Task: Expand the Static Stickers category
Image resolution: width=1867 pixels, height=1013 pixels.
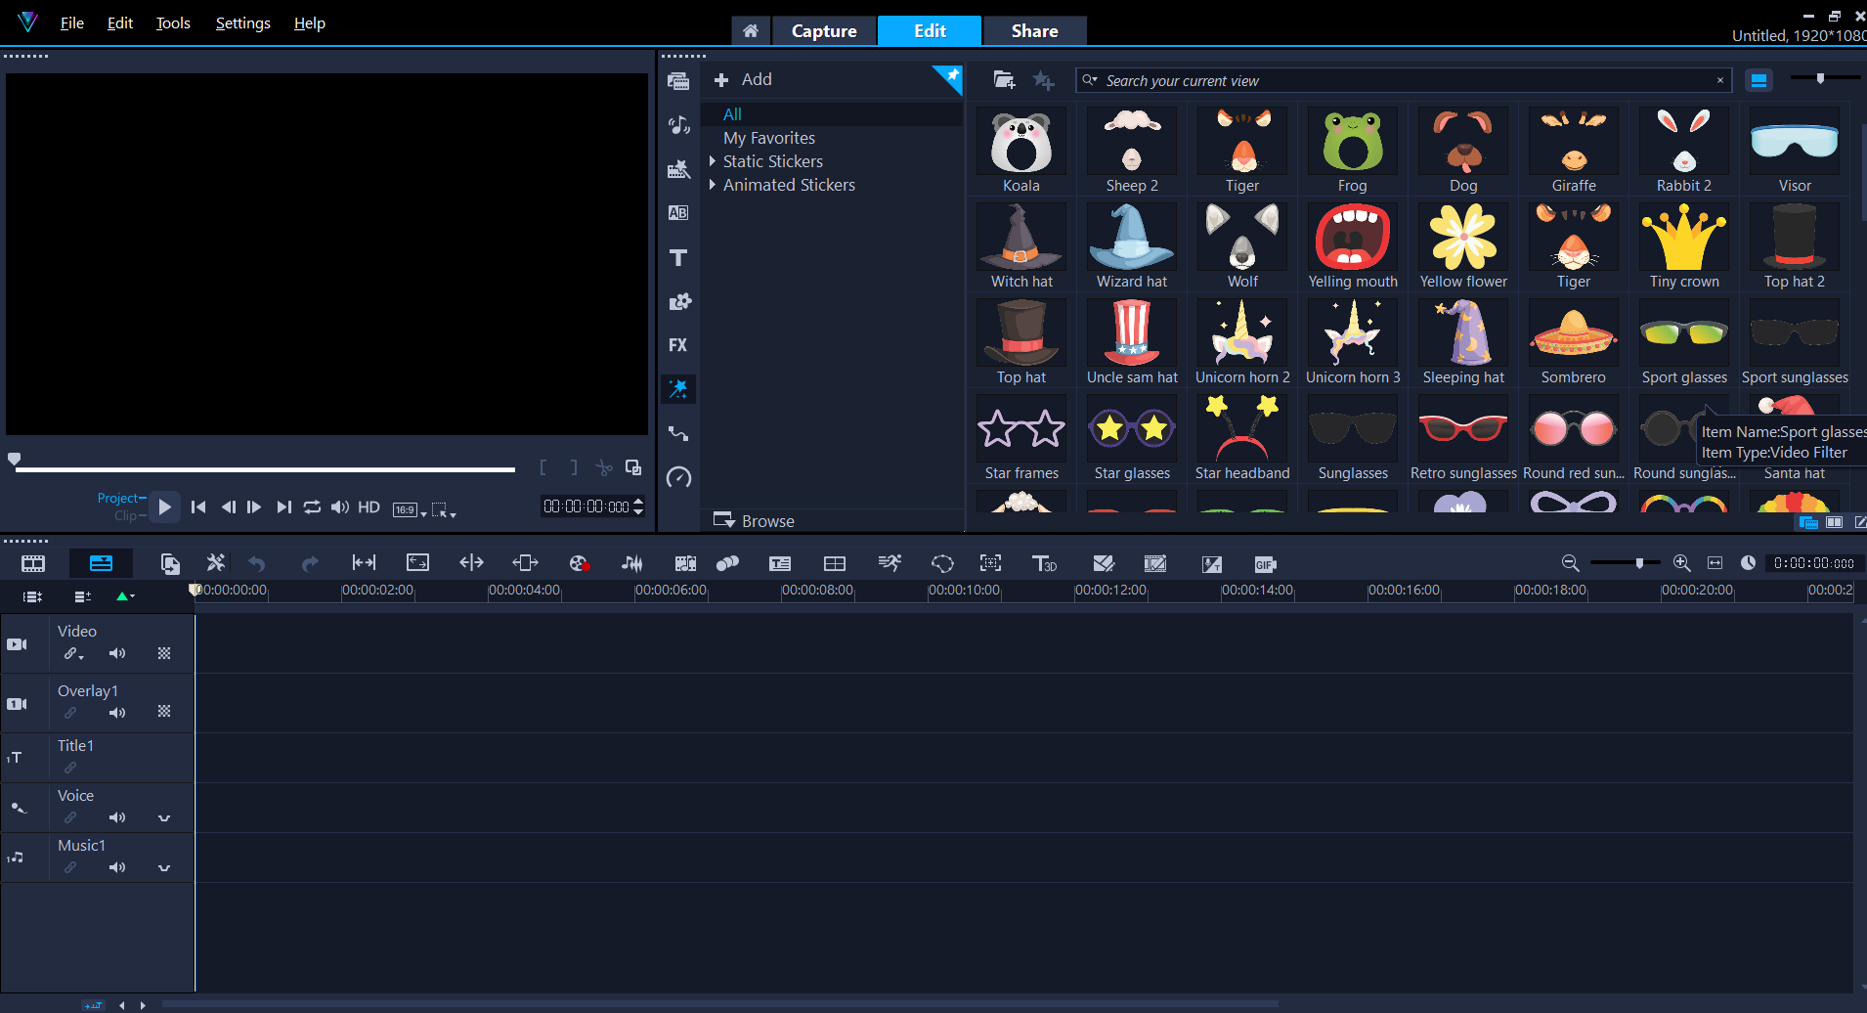Action: point(713,161)
